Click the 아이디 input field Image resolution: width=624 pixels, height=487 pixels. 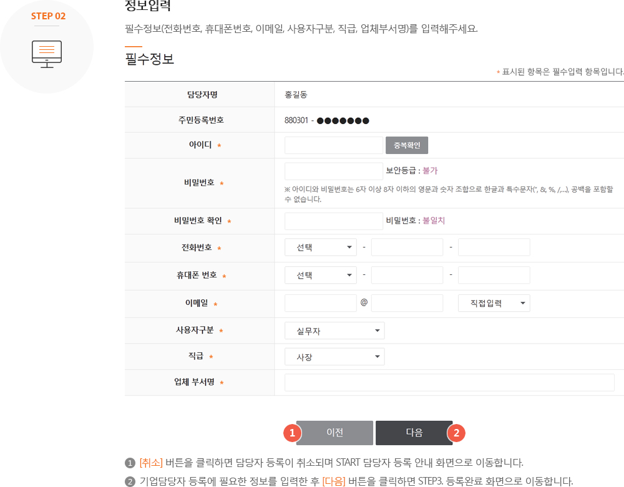coord(333,145)
